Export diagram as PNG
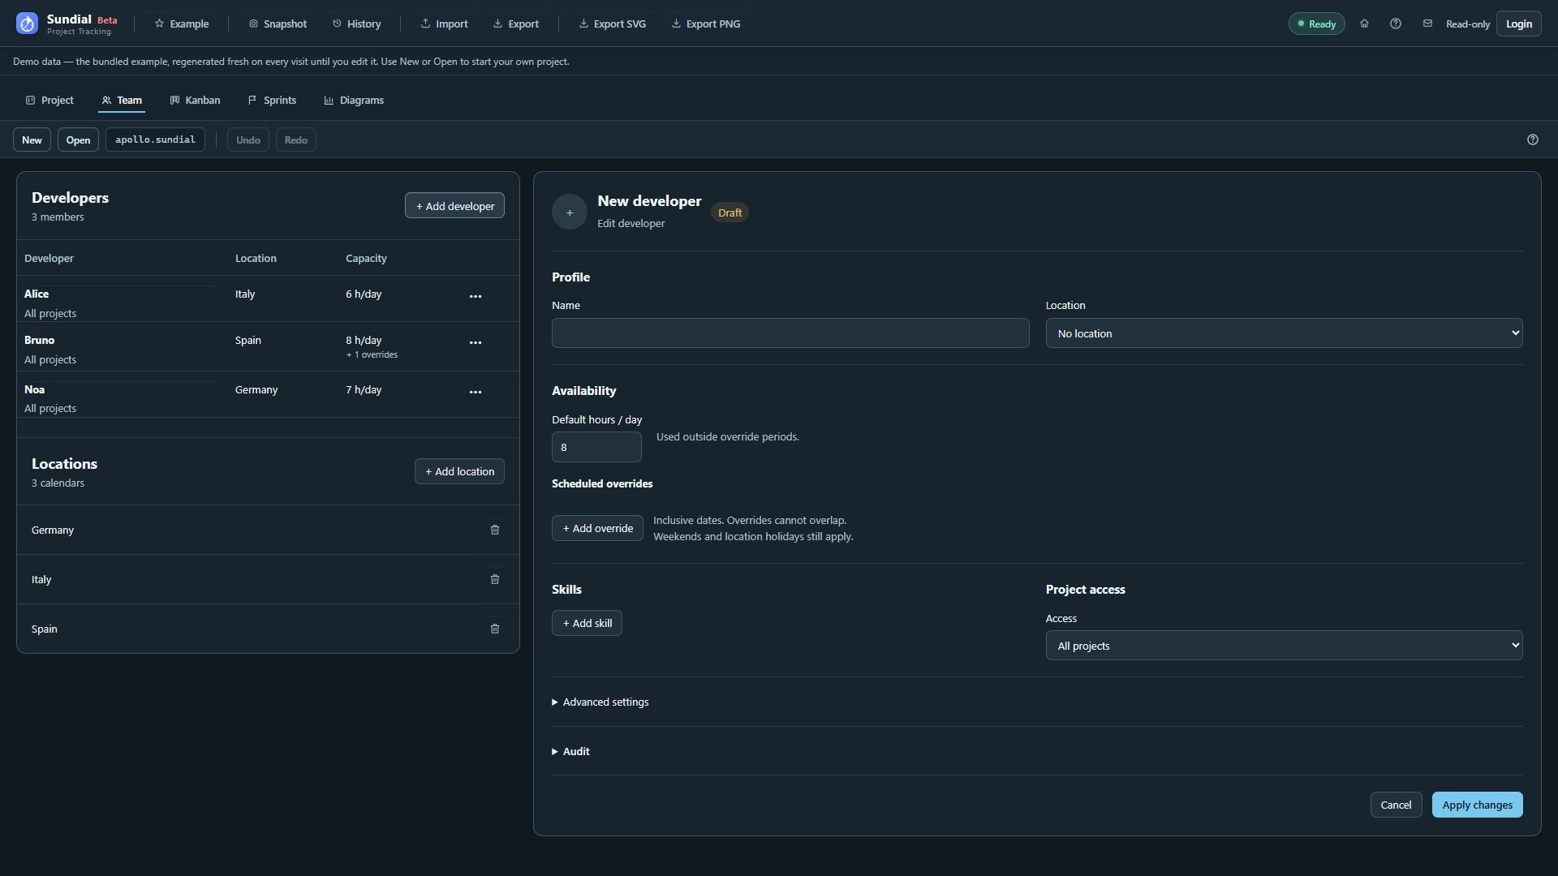 coord(706,24)
